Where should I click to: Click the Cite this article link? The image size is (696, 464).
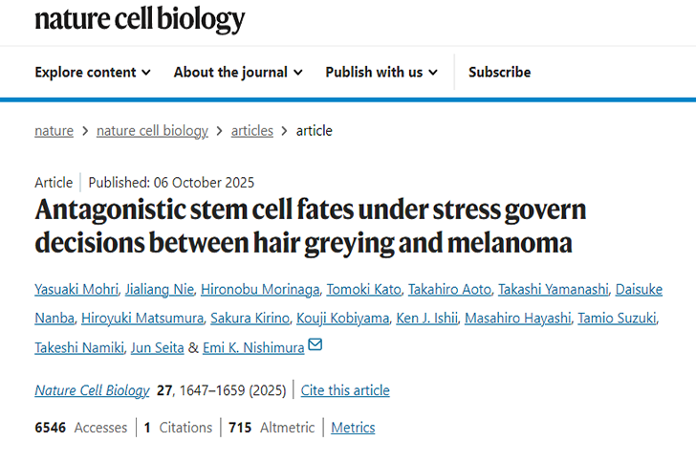(x=345, y=390)
